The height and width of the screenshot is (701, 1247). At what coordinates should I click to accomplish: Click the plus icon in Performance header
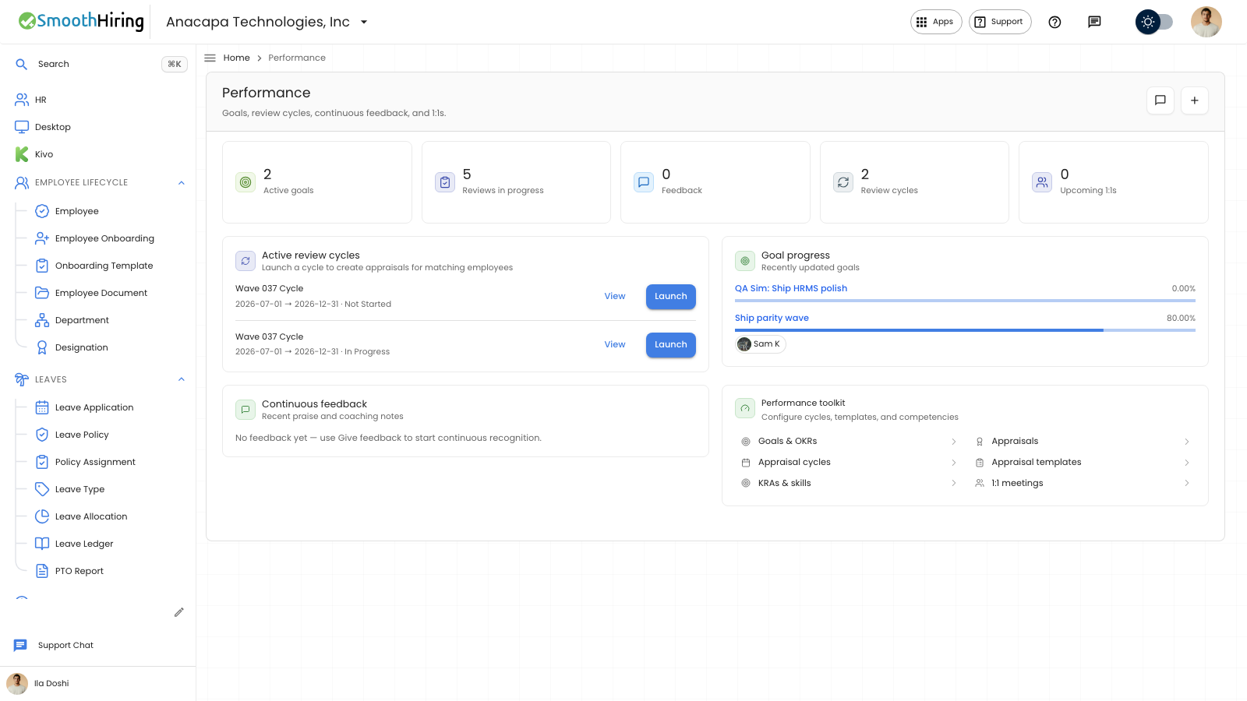click(1194, 100)
